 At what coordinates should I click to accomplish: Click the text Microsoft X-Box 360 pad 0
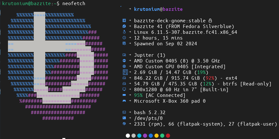[x=170, y=101]
